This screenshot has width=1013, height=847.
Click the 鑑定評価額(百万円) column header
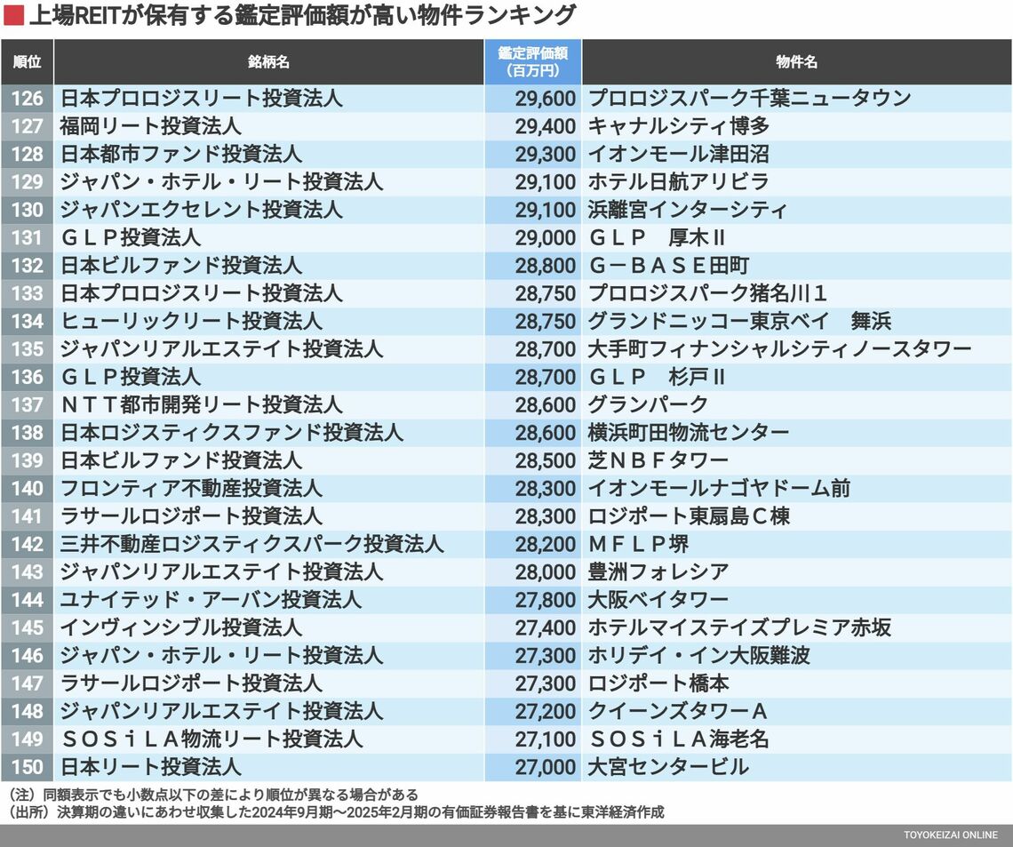[532, 62]
